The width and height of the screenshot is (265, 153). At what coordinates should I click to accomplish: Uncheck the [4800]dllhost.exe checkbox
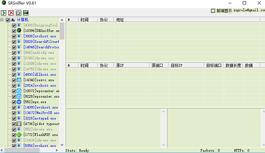14,75
